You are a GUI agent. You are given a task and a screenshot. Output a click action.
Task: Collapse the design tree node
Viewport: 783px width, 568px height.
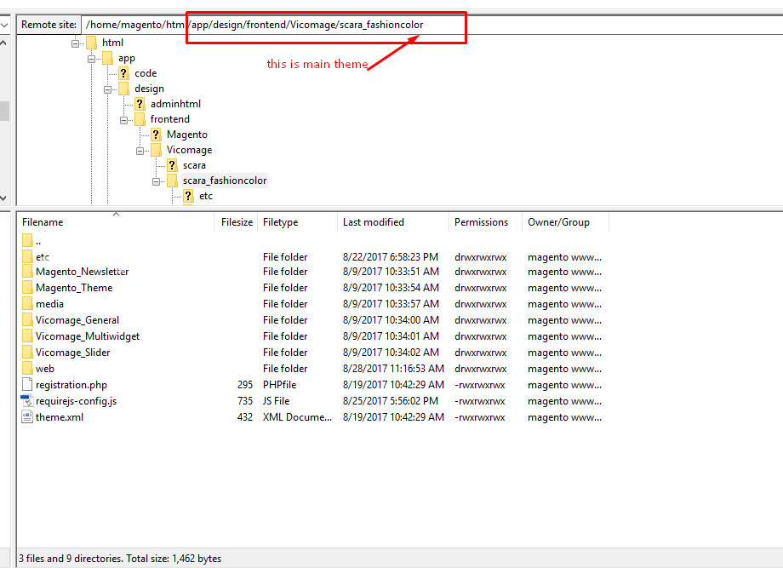tap(107, 90)
